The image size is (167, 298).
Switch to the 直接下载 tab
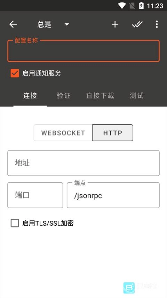tap(100, 95)
